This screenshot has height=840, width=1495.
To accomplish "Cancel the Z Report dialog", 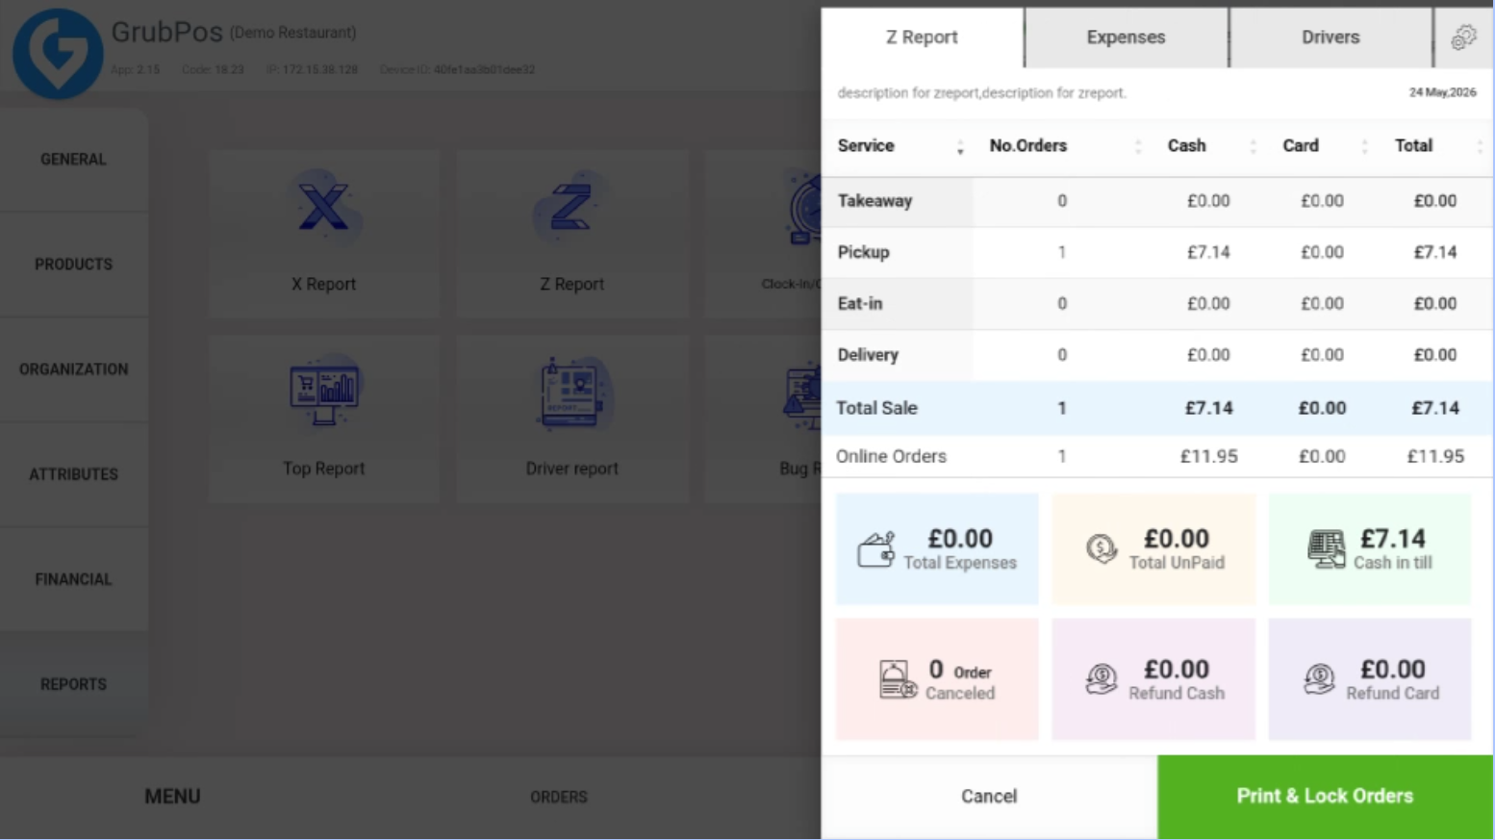I will pos(989,796).
